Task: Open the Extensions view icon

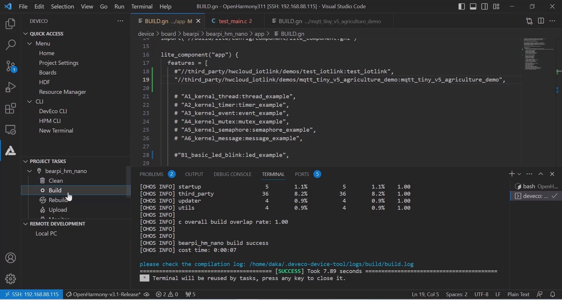Action: click(11, 109)
